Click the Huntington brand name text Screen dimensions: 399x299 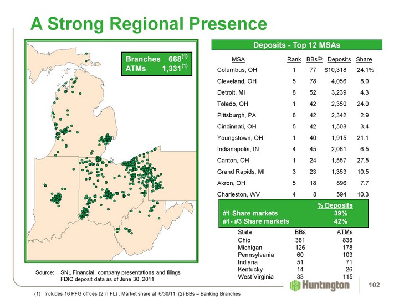click(326, 285)
